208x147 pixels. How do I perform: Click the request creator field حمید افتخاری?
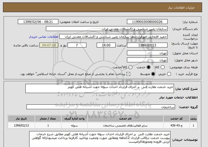pos(113,37)
